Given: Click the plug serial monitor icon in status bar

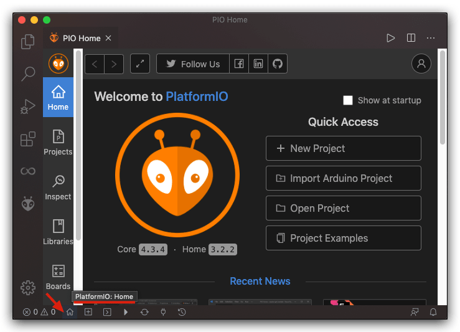Looking at the screenshot, I should pyautogui.click(x=163, y=311).
